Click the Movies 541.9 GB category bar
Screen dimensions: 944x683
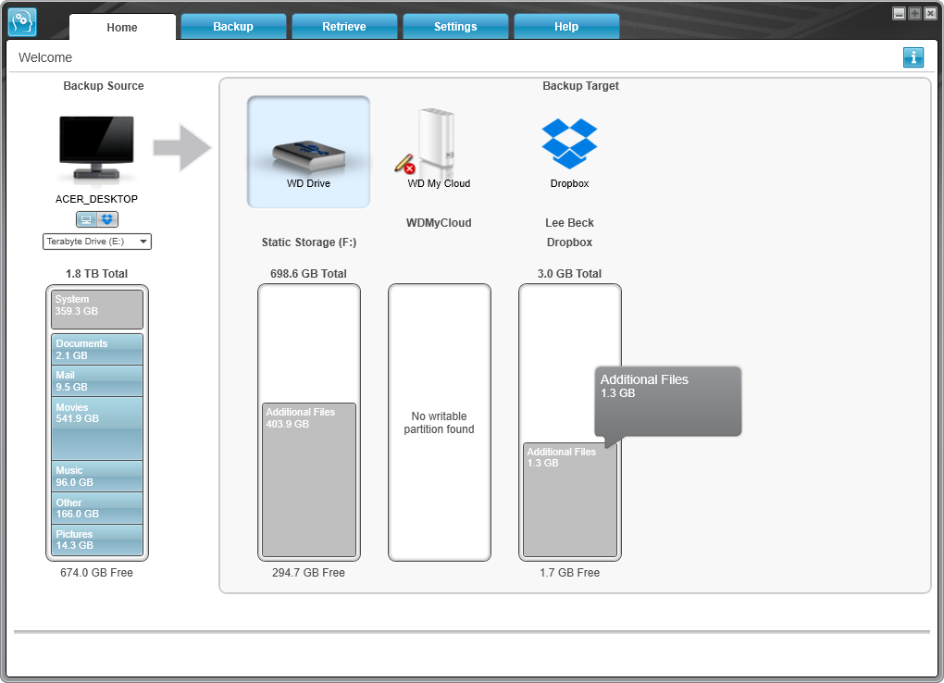(x=97, y=428)
